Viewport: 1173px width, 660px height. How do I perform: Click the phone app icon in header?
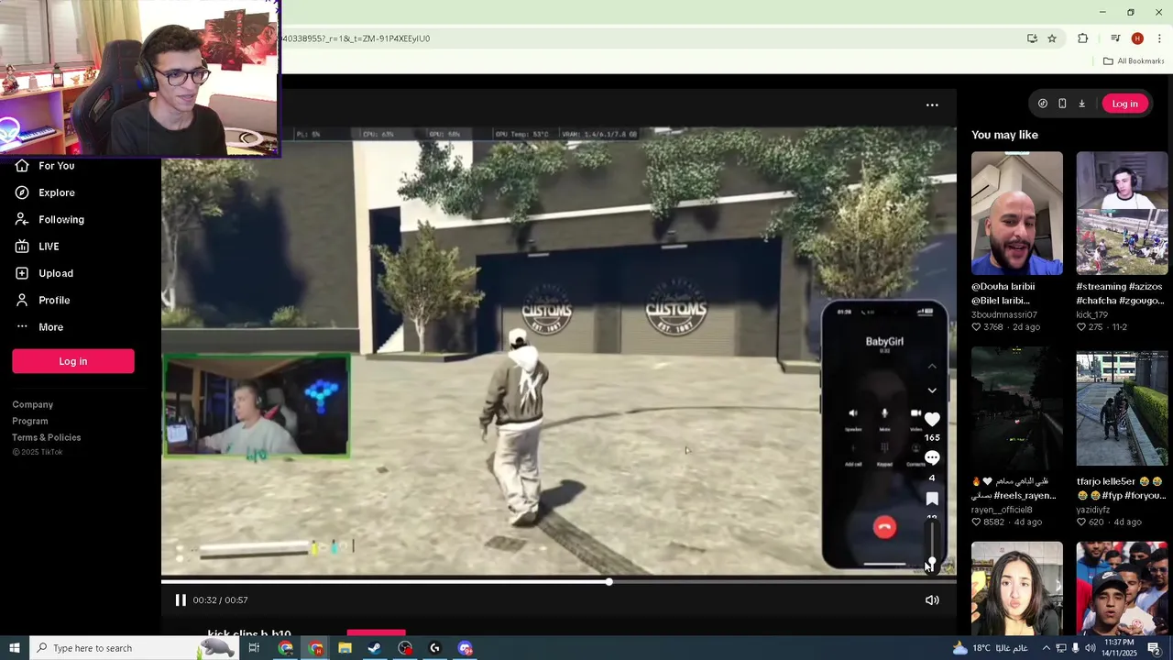click(x=1062, y=104)
